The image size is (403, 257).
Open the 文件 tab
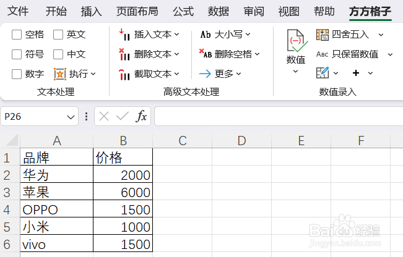coord(18,11)
